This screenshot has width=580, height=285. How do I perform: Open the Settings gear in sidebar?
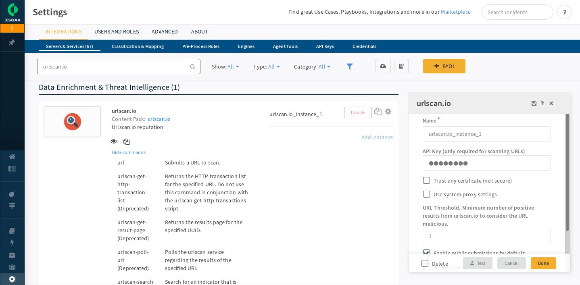pos(12,279)
